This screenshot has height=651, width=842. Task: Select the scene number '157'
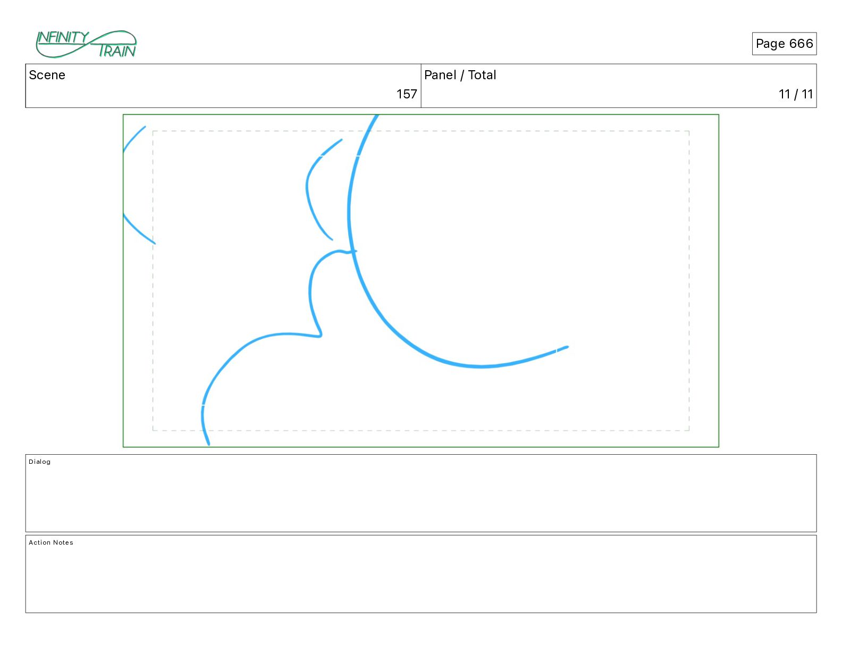(x=407, y=94)
